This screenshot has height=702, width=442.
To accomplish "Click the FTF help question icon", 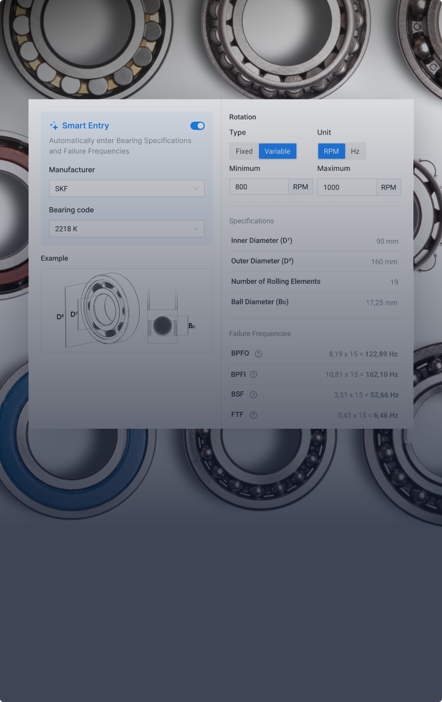I will coord(253,415).
